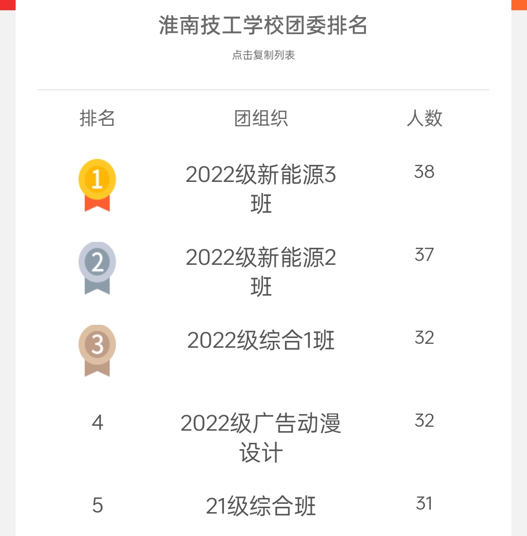527x536 pixels.
Task: Click rank number 5 in the list
Action: pyautogui.click(x=98, y=505)
